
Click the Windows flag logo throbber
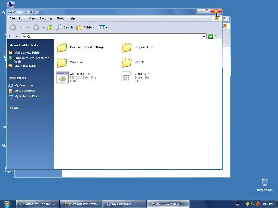tap(217, 18)
